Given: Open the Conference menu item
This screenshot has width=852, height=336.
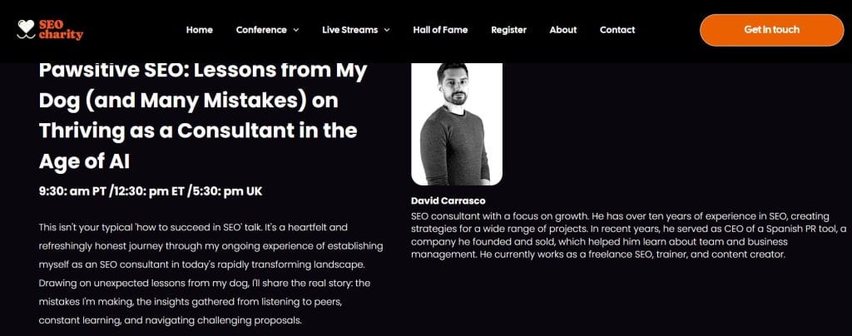Looking at the screenshot, I should pos(261,30).
